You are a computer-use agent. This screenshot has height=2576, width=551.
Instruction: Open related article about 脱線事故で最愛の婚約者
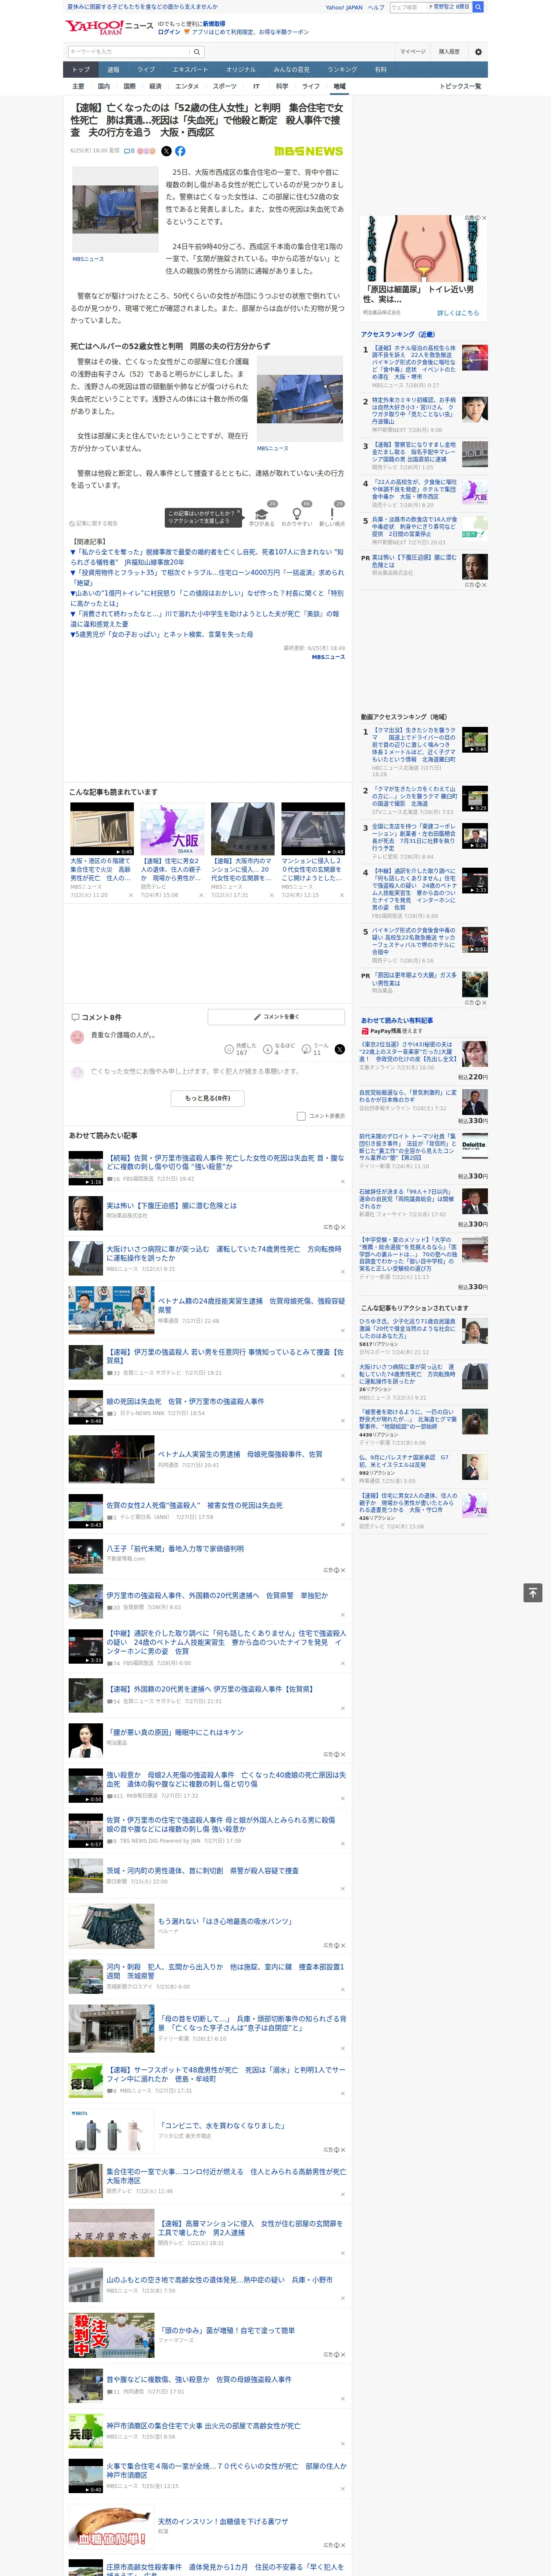207,557
